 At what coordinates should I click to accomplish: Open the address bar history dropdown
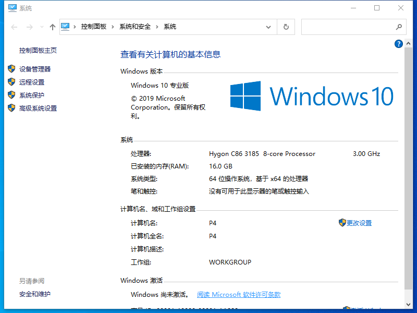click(x=268, y=27)
